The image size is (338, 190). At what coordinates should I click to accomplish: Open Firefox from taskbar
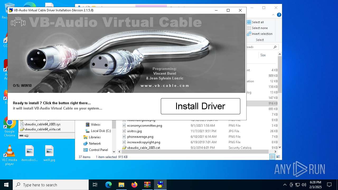pos(134,185)
